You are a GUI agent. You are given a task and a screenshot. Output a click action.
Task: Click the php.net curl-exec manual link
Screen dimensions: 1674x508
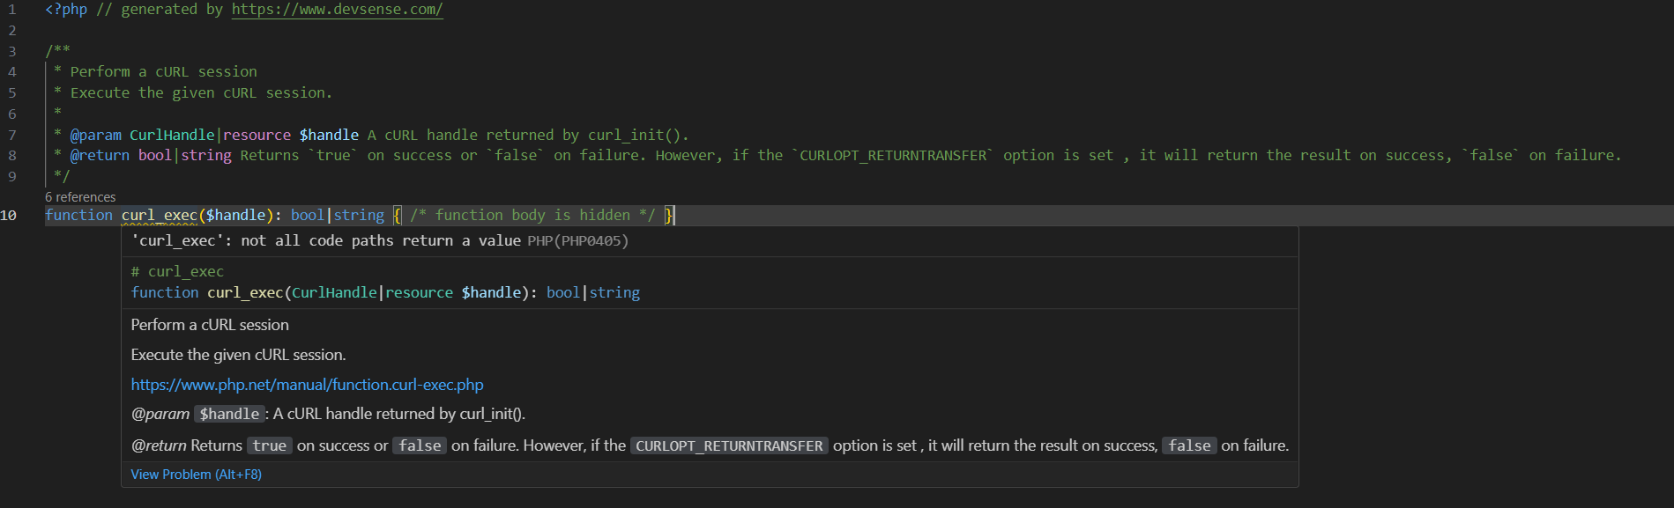click(307, 385)
